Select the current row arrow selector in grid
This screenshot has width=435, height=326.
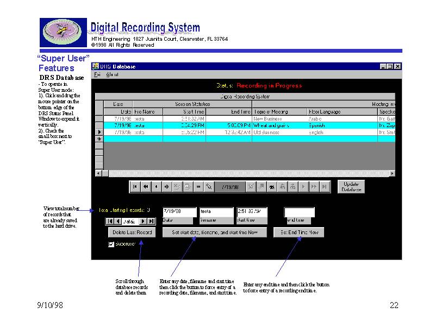tap(99, 132)
